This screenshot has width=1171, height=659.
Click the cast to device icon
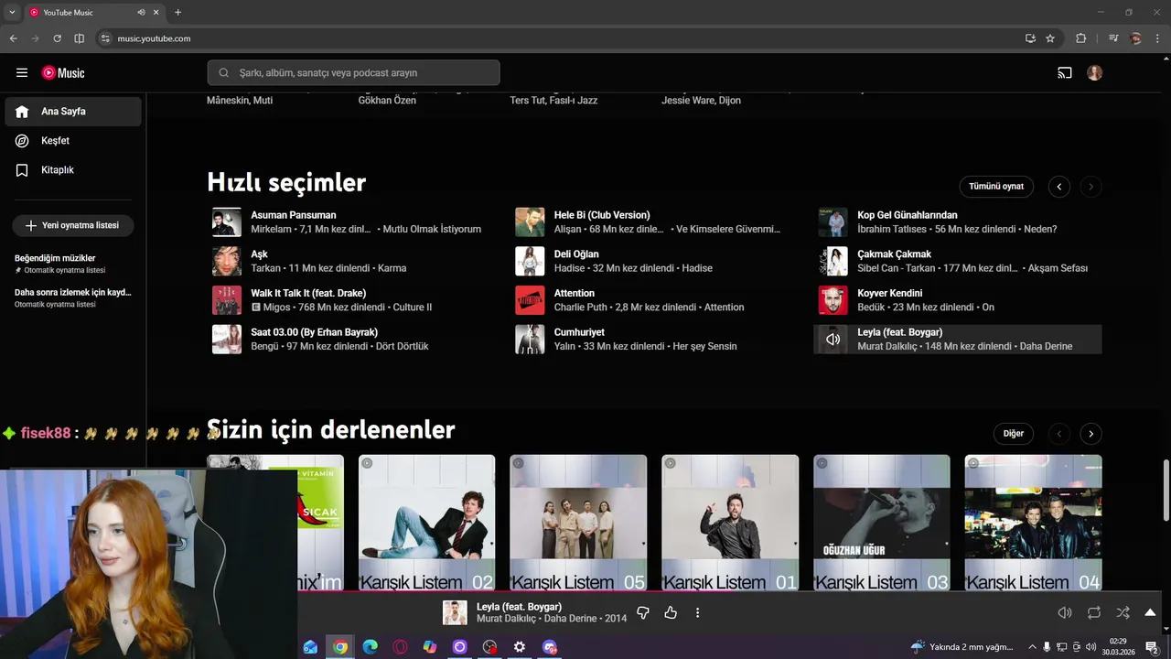(x=1065, y=73)
